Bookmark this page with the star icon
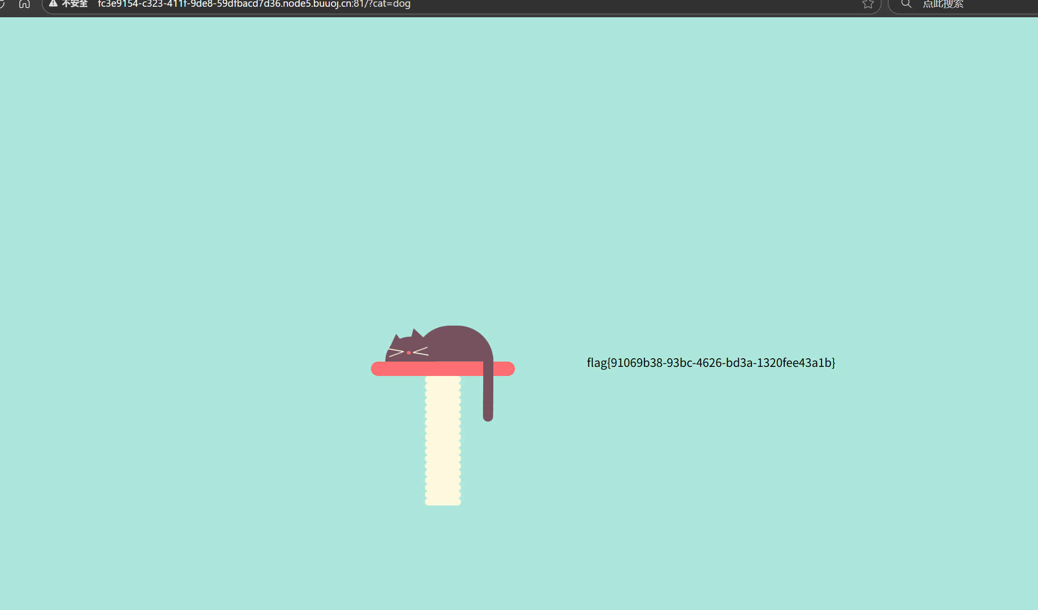Viewport: 1038px width, 610px height. [x=868, y=4]
